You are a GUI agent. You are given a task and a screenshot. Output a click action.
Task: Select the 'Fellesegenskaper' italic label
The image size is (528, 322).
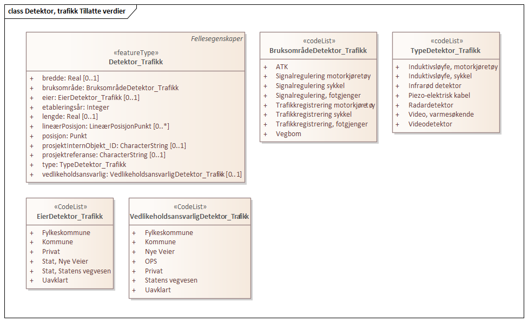(217, 39)
